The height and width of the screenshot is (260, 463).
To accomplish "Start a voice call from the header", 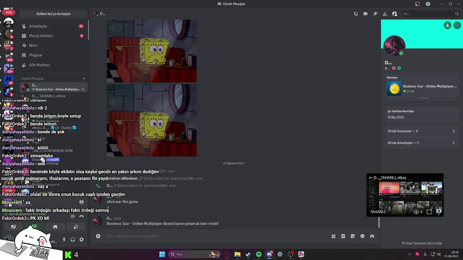I will point(356,14).
